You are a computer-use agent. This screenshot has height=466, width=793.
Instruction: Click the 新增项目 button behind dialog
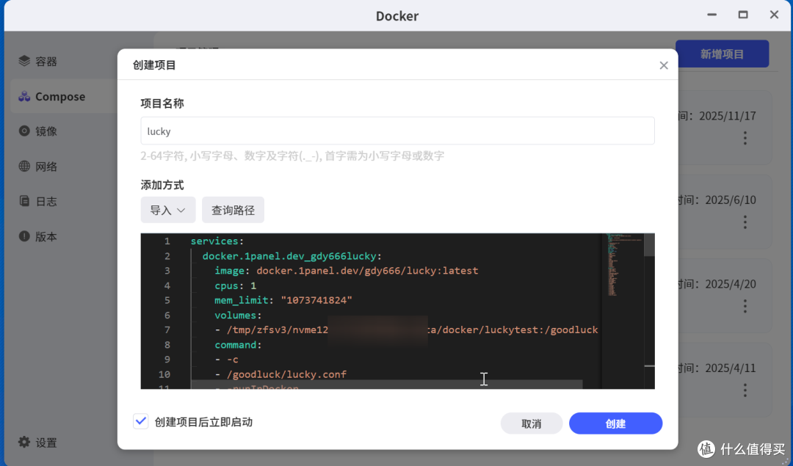click(x=722, y=54)
